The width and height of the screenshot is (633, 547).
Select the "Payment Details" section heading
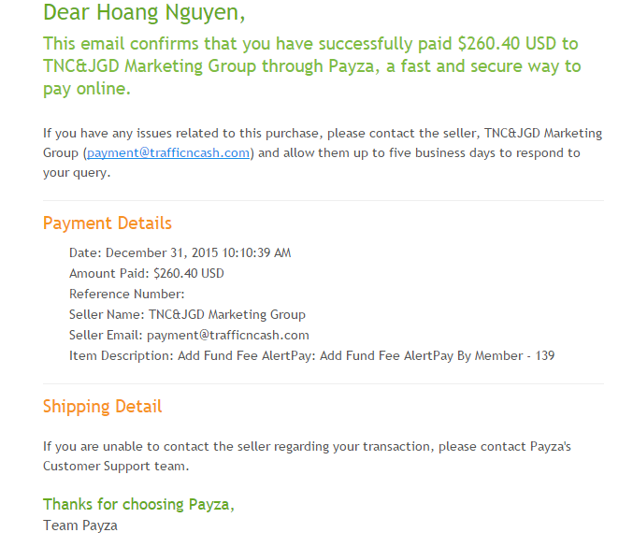click(108, 223)
